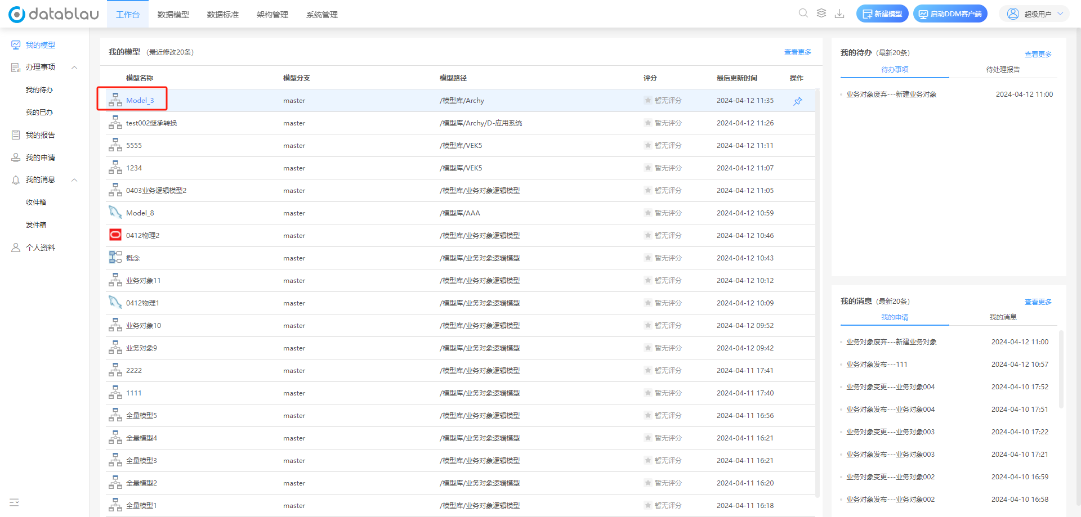Viewport: 1081px width, 517px height.
Task: Open the 超级用户 account dropdown
Action: pyautogui.click(x=1034, y=14)
